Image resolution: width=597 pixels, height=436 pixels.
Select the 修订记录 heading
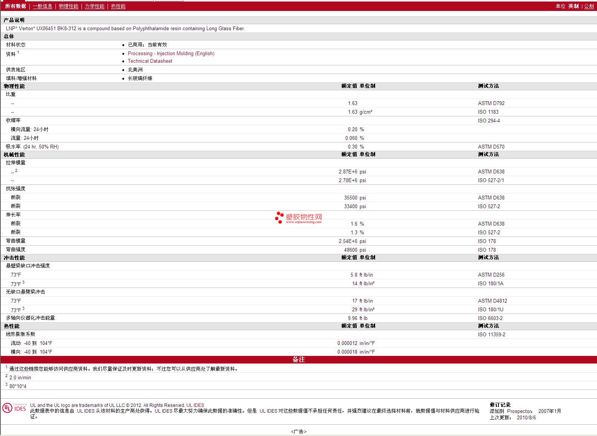click(x=500, y=405)
